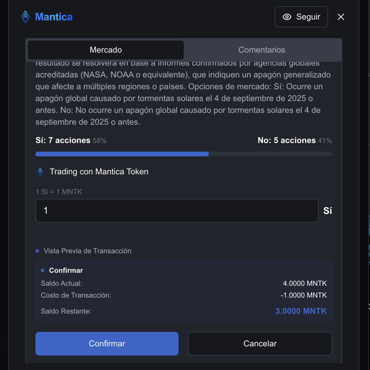Click the Sí label beside amount field
Image resolution: width=370 pixels, height=370 pixels.
click(x=328, y=211)
